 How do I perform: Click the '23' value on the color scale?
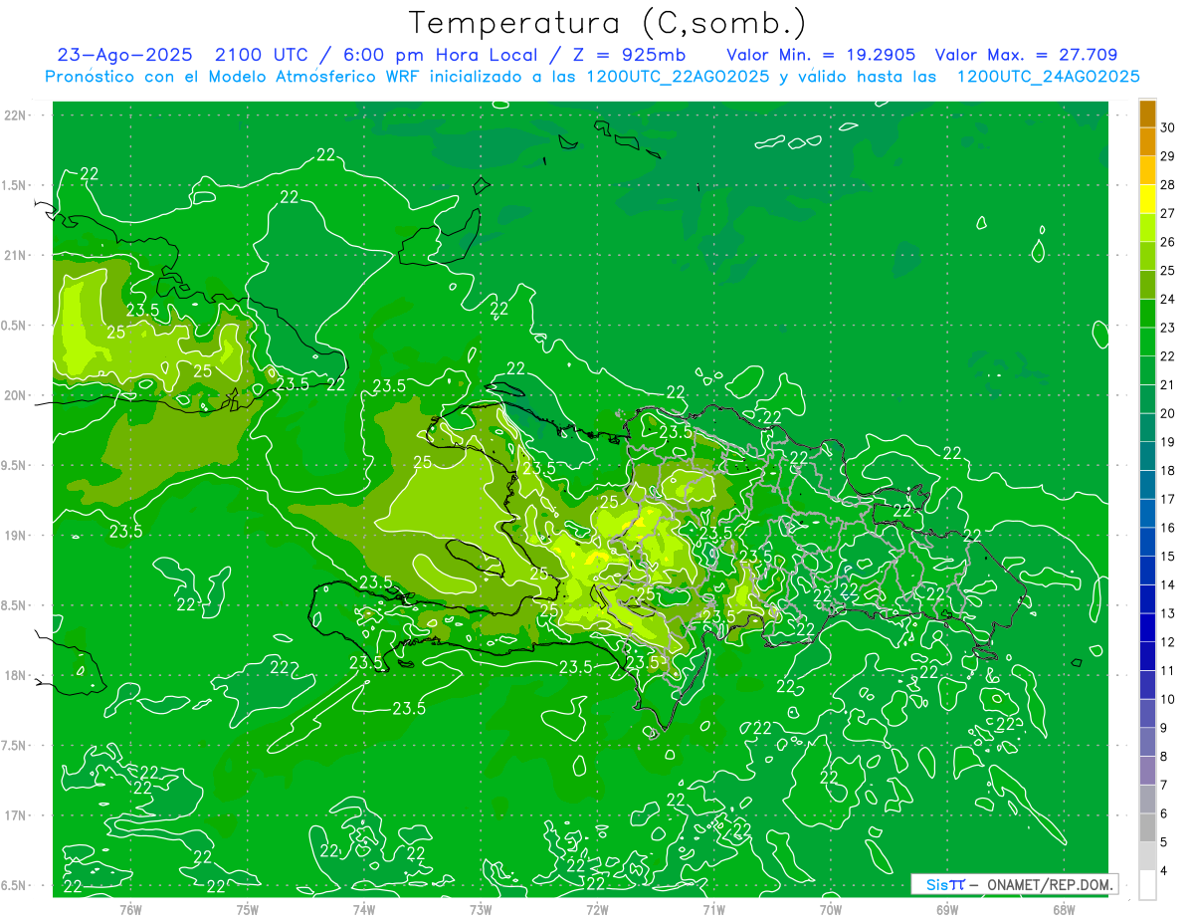point(1168,328)
